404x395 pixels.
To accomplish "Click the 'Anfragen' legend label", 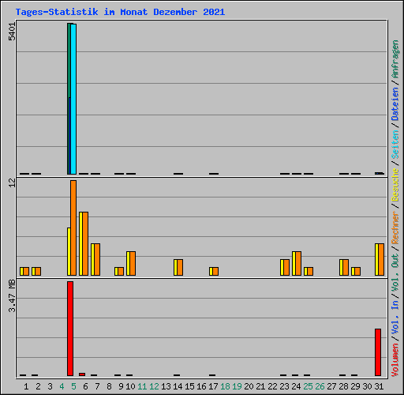I will (395, 59).
